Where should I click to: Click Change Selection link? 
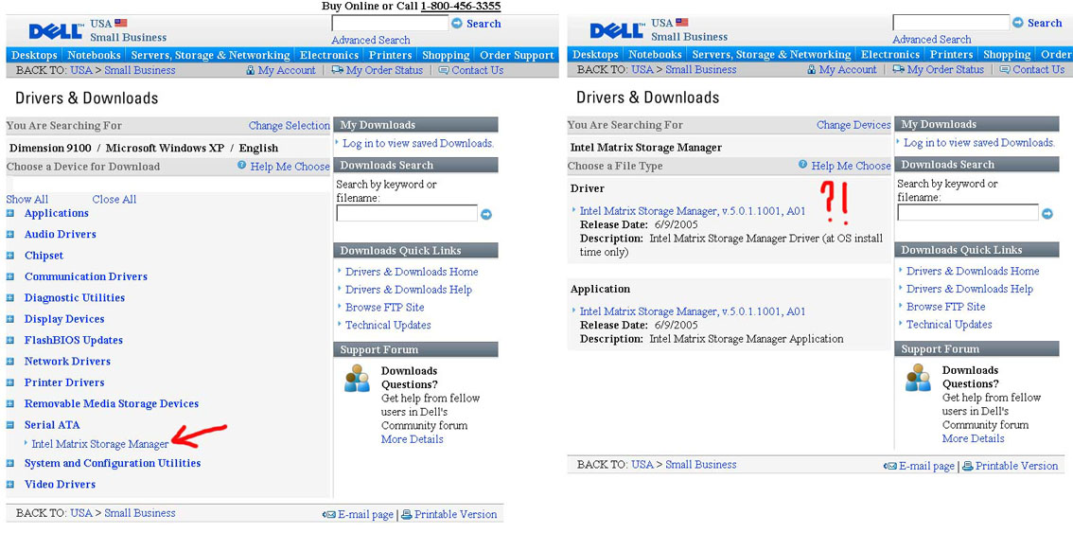290,125
